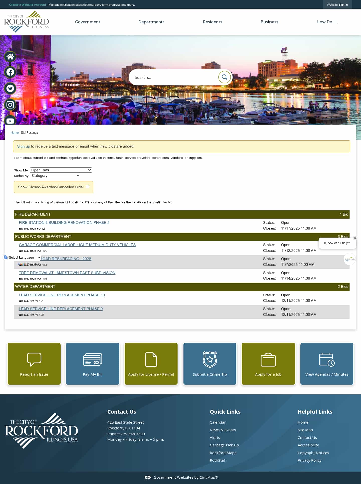The image size is (361, 484).
Task: Open the Residents menu
Action: pyautogui.click(x=213, y=22)
